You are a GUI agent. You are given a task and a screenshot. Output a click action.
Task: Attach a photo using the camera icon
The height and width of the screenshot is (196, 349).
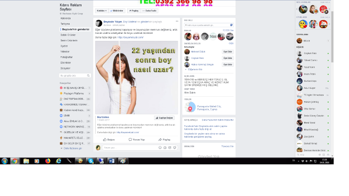[165, 148]
